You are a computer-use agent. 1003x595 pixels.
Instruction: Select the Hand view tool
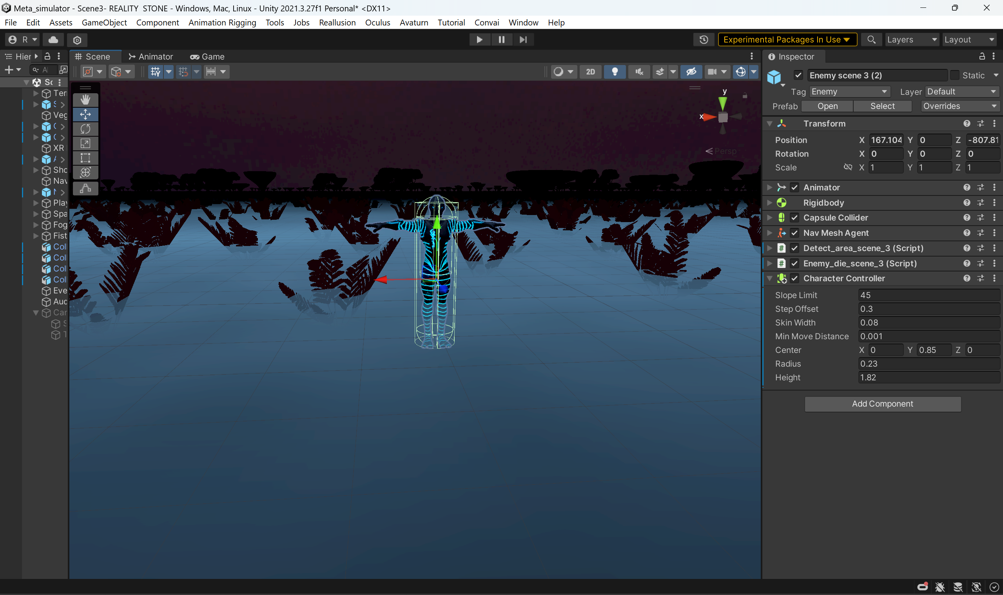point(85,99)
